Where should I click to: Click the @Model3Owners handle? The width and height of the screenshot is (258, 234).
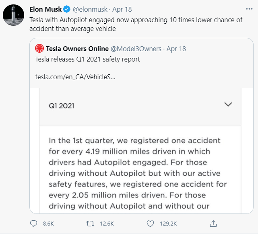(136, 49)
